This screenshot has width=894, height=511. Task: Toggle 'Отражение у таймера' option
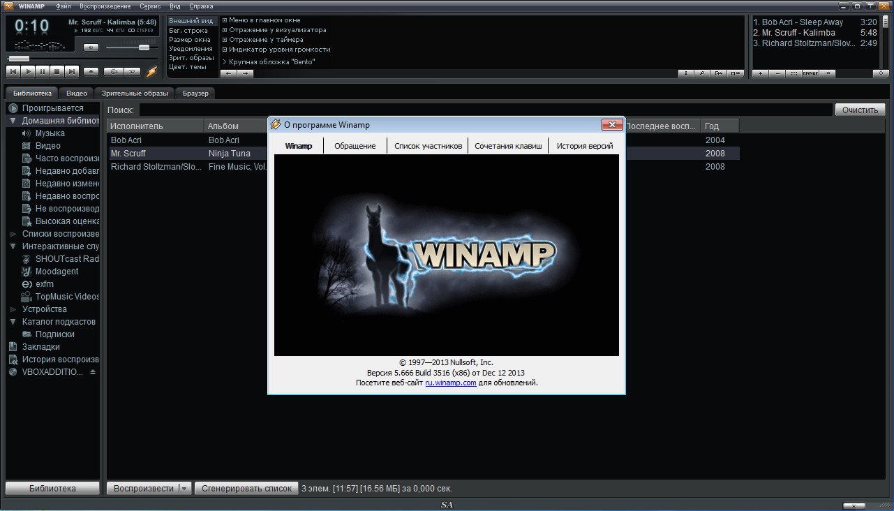click(262, 40)
